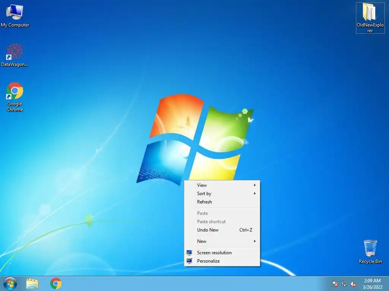Open Windows Explorer from the taskbar
Viewport: 389px width, 291px height.
[x=32, y=284]
